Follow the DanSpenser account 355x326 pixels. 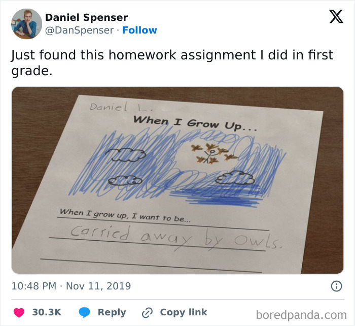coord(139,30)
